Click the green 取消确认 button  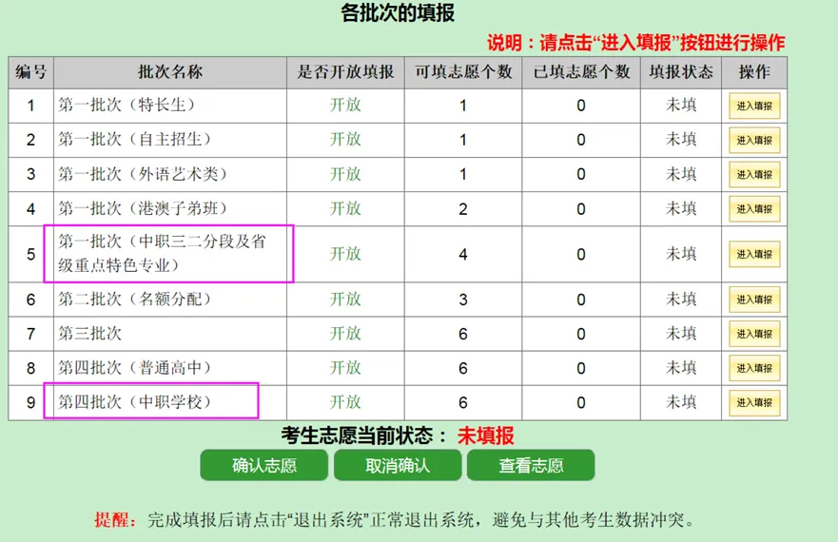click(397, 465)
